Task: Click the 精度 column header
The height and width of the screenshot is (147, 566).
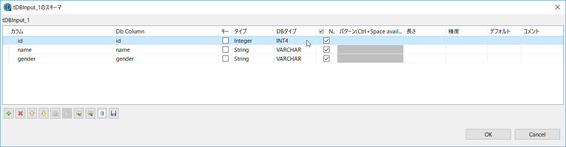Action: (467, 31)
